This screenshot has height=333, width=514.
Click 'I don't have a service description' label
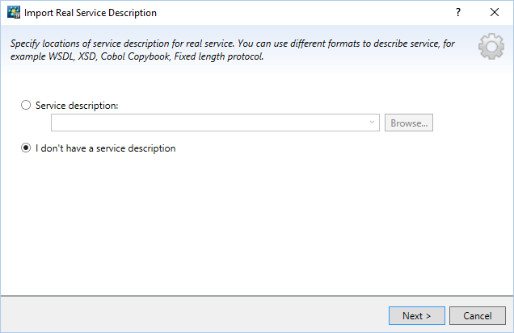click(x=105, y=148)
